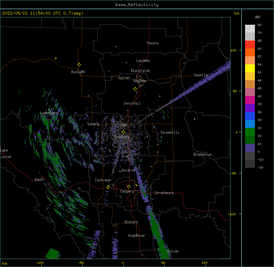Click the Base_Reflectivity title
Viewport: 274px width, 267px height.
(137, 5)
